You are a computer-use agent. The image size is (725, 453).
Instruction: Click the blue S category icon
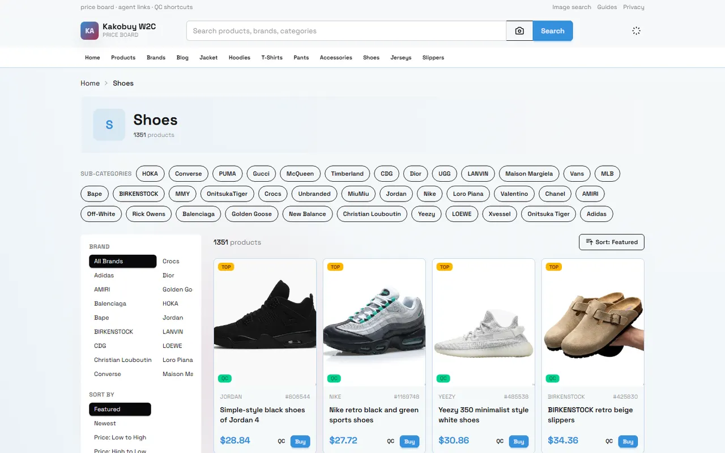click(x=109, y=125)
